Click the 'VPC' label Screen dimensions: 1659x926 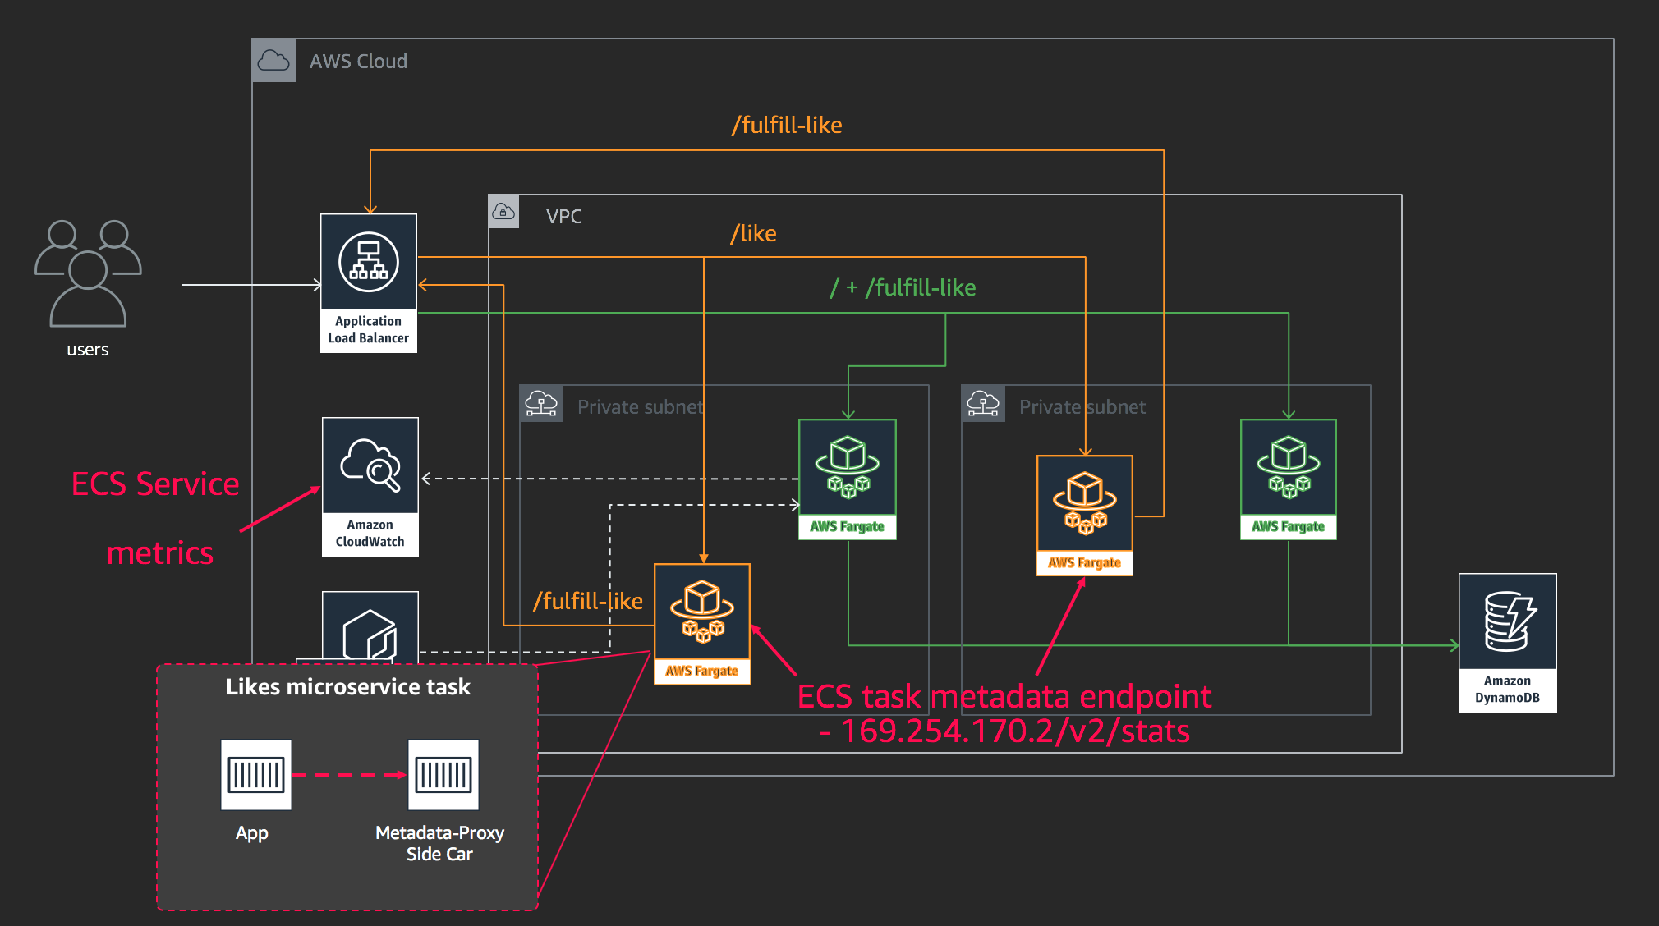click(x=564, y=217)
